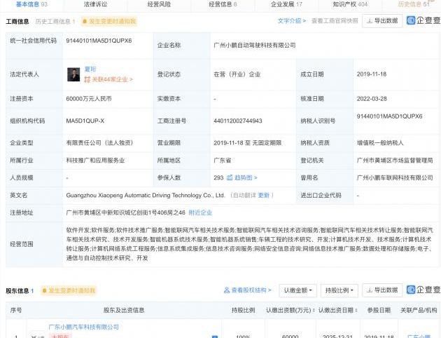This screenshot has height=338, width=441.
Task: Click the 持股比例 column header
Action: (244, 311)
